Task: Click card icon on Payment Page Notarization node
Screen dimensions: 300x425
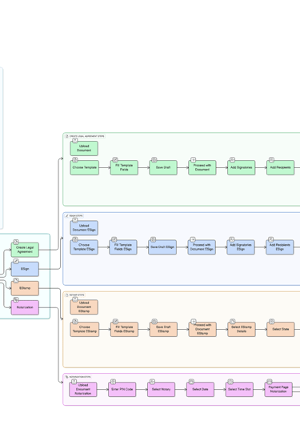Action: click(270, 382)
